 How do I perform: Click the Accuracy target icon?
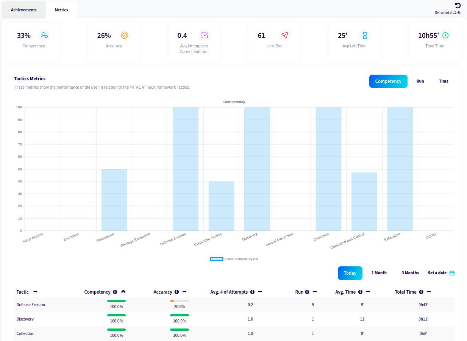[125, 35]
